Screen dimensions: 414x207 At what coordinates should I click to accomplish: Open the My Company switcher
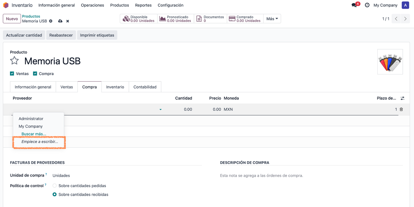pos(385,5)
